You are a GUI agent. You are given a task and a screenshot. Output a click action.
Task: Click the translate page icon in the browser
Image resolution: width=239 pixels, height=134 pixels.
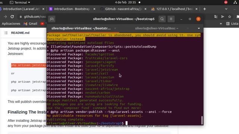coord(216,17)
